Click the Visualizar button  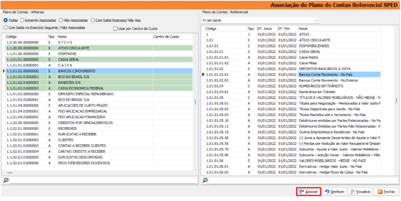pos(360,192)
